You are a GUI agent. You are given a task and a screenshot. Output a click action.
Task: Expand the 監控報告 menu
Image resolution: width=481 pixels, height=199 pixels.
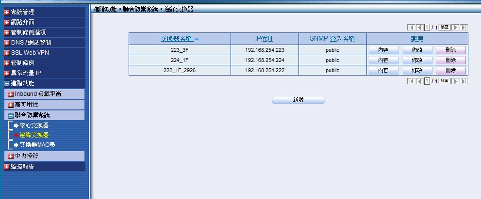click(x=22, y=167)
